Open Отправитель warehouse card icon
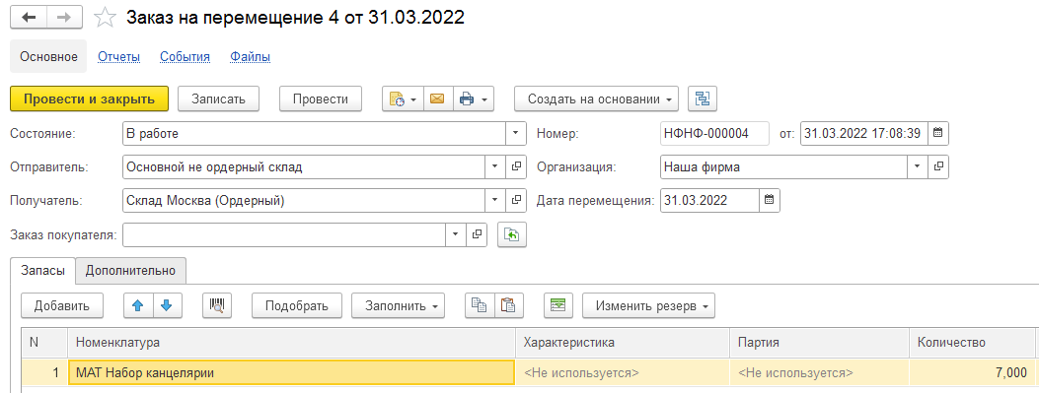 (x=516, y=166)
